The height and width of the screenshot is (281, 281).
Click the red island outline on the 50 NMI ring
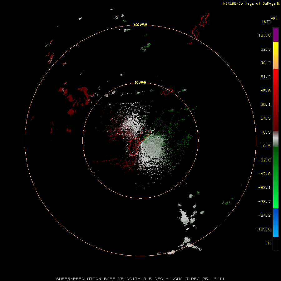[x=167, y=92]
